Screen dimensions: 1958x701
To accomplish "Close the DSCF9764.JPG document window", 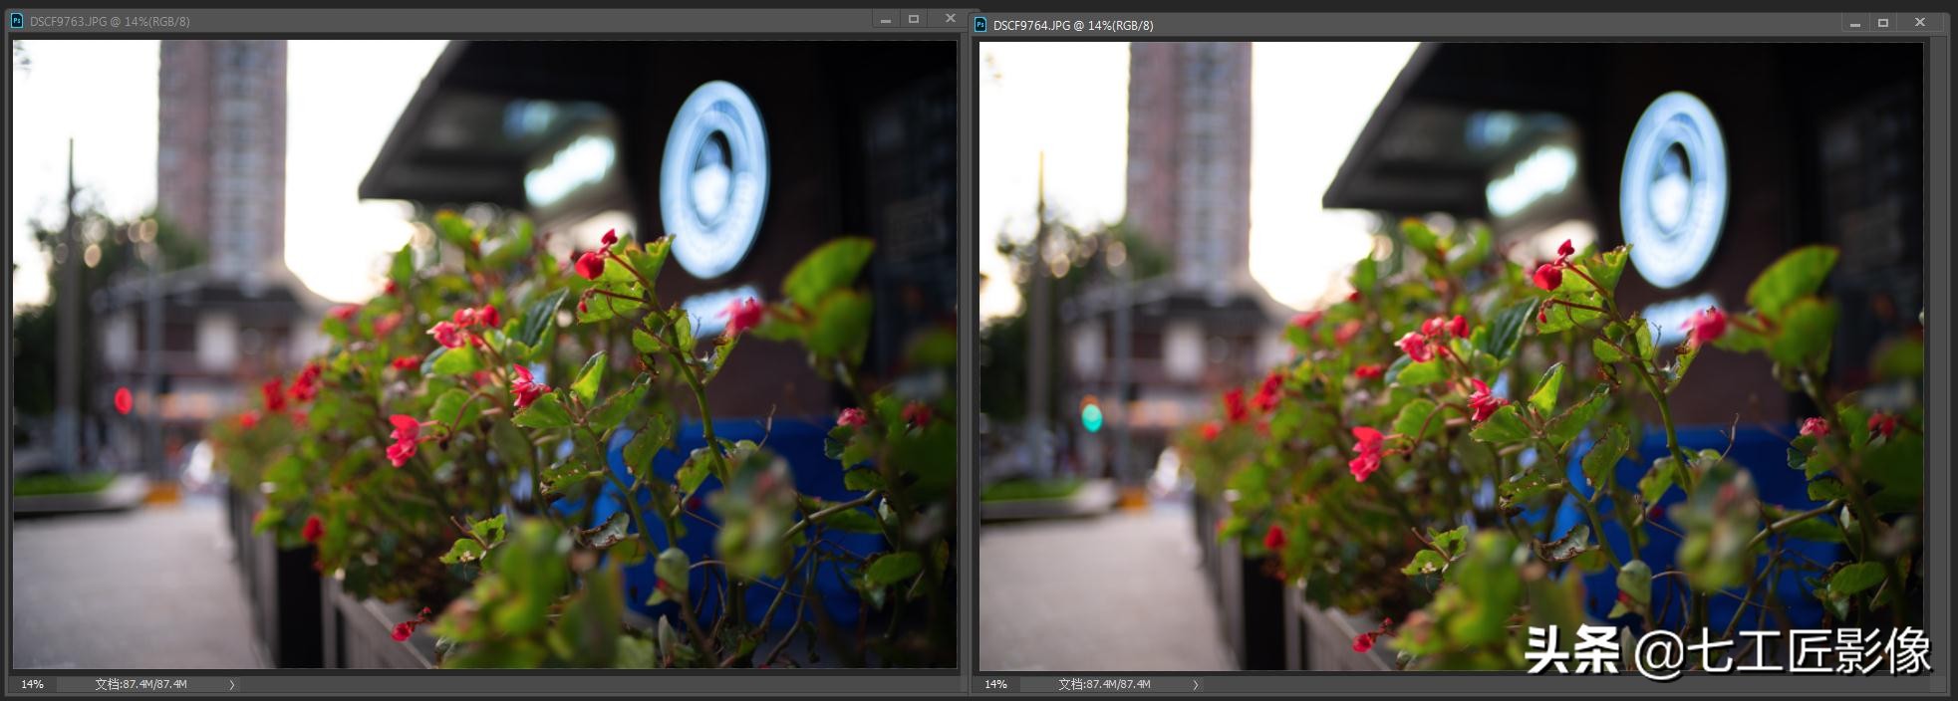I will [x=1919, y=23].
